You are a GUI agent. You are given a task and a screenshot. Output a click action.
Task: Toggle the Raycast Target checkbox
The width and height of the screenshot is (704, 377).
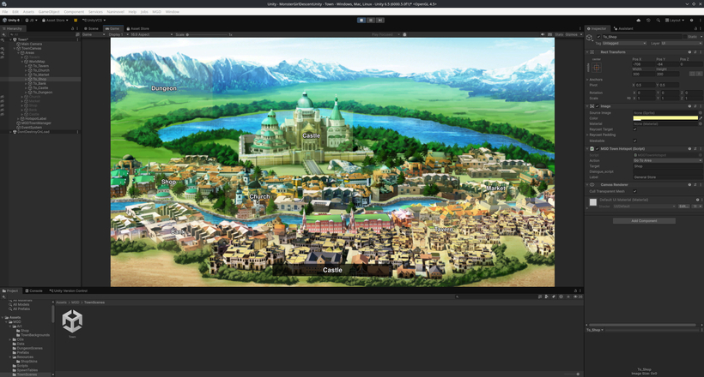(634, 129)
